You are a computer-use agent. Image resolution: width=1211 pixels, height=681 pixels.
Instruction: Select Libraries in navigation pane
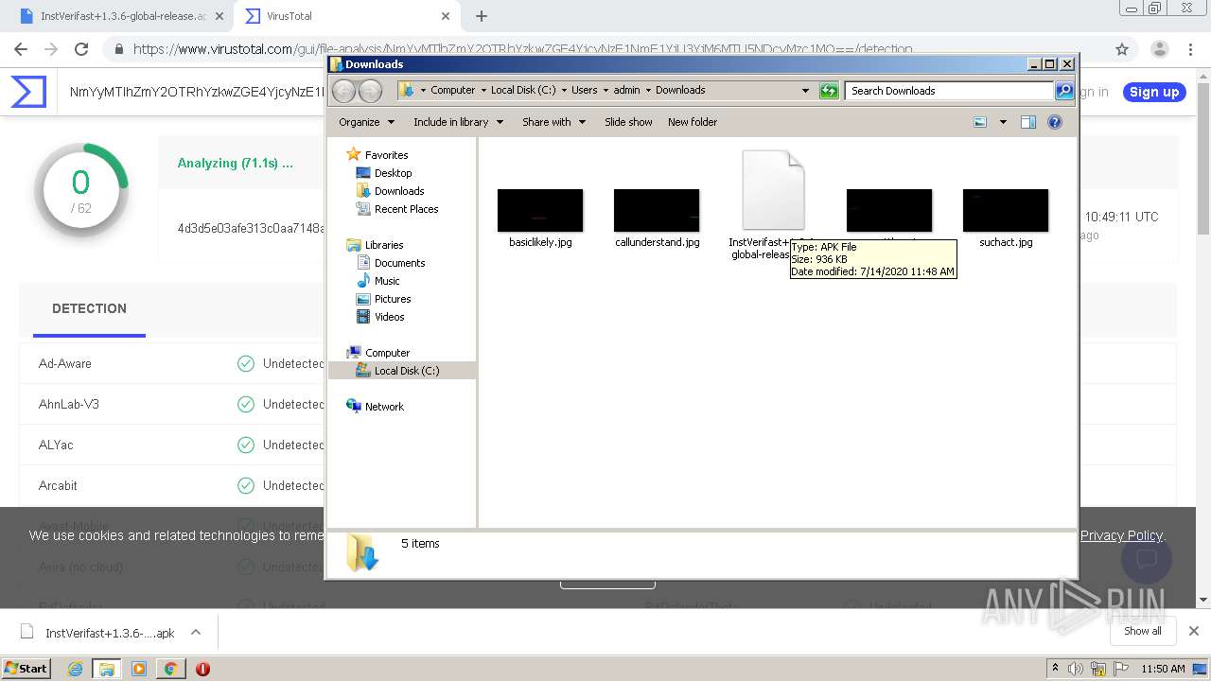(384, 245)
